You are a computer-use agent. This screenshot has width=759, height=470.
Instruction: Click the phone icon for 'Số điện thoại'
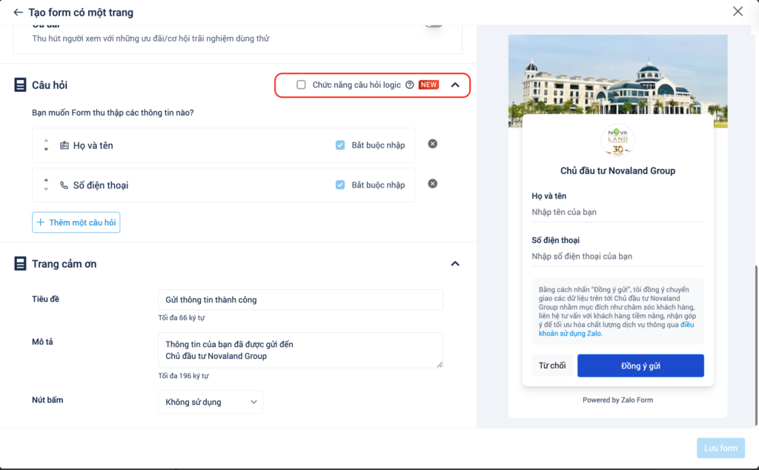pyautogui.click(x=64, y=185)
